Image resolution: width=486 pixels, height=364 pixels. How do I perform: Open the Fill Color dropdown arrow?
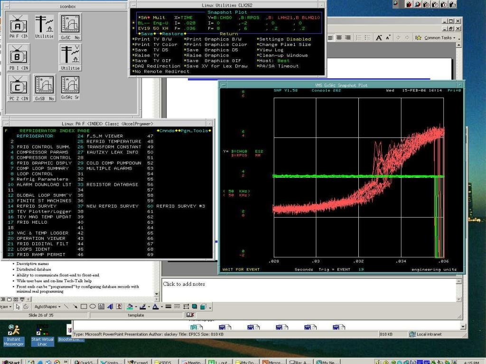[x=136, y=307]
